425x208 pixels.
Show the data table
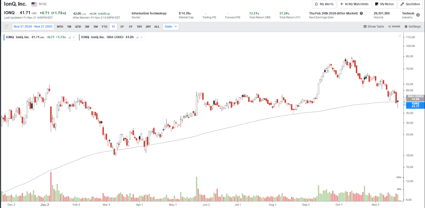click(374, 26)
